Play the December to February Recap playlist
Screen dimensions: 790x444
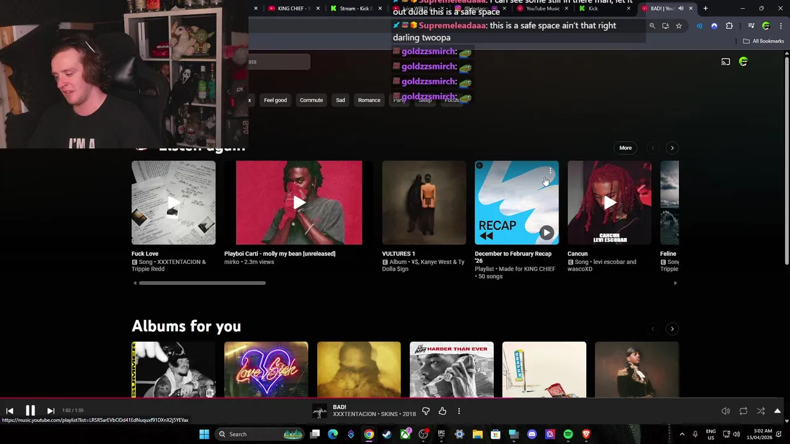[x=546, y=232]
